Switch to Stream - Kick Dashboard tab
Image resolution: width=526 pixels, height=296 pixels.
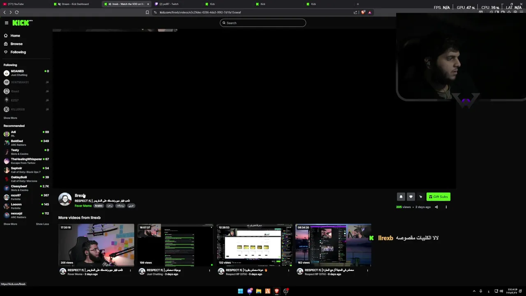coord(76,4)
